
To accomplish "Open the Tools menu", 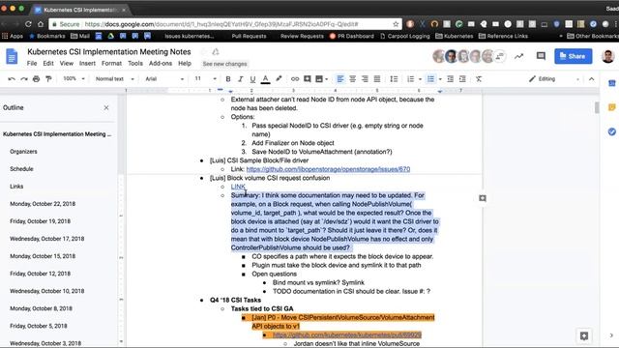I will (x=135, y=64).
